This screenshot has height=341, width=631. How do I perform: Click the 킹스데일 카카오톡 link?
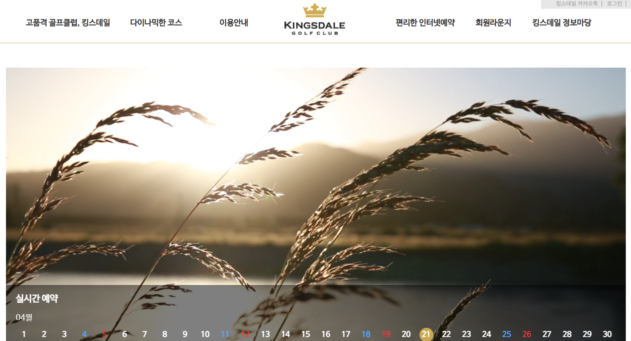pos(577,4)
